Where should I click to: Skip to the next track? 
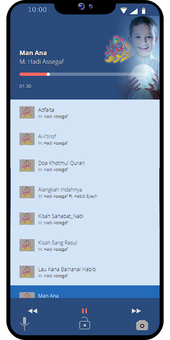[136, 311]
